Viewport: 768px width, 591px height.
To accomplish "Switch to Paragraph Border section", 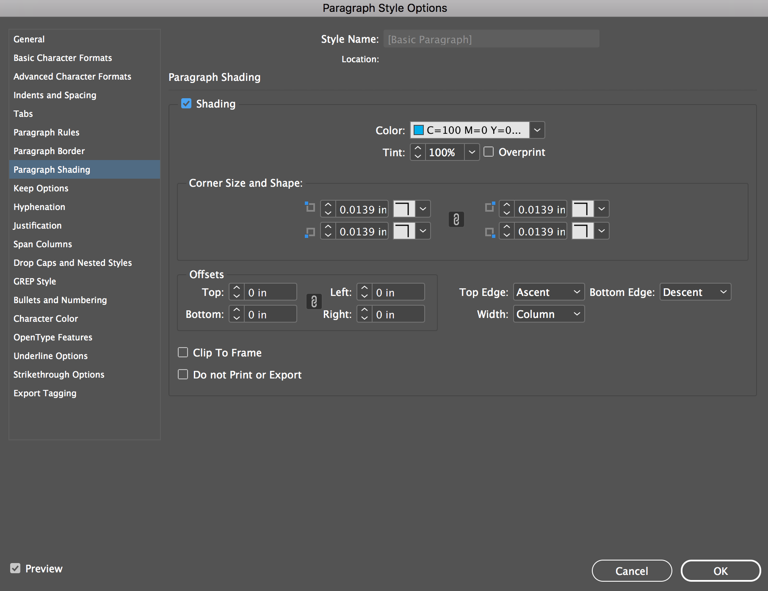I will point(49,151).
